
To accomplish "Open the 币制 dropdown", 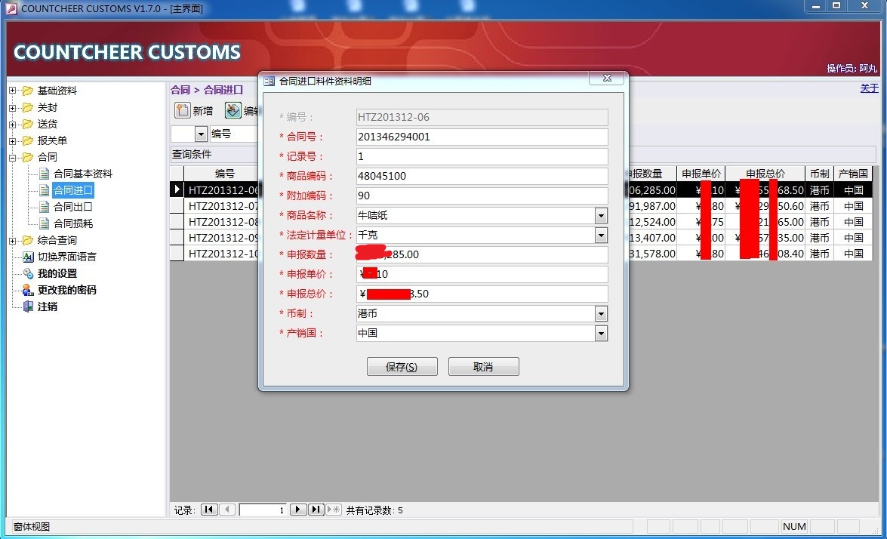I will tap(601, 313).
